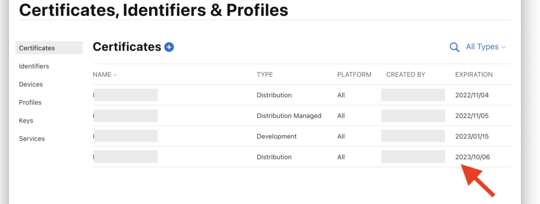Screen dimensions: 540x204
Task: Select the Development certificate row
Action: (302, 136)
